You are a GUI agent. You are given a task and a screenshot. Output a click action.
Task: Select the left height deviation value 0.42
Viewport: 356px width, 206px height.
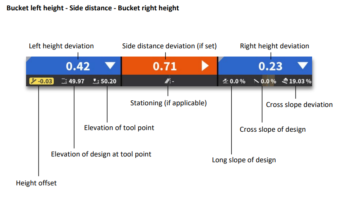(78, 66)
